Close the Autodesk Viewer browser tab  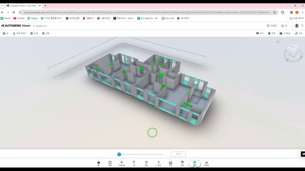[40, 6]
